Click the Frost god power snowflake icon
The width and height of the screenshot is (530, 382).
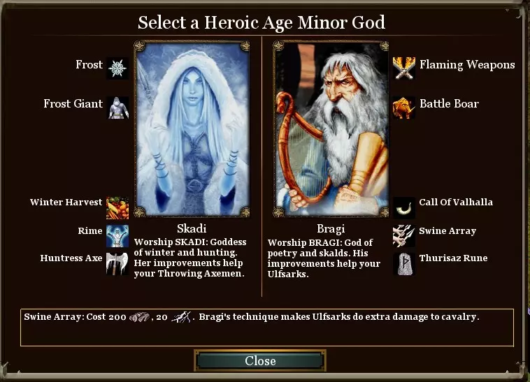[117, 68]
